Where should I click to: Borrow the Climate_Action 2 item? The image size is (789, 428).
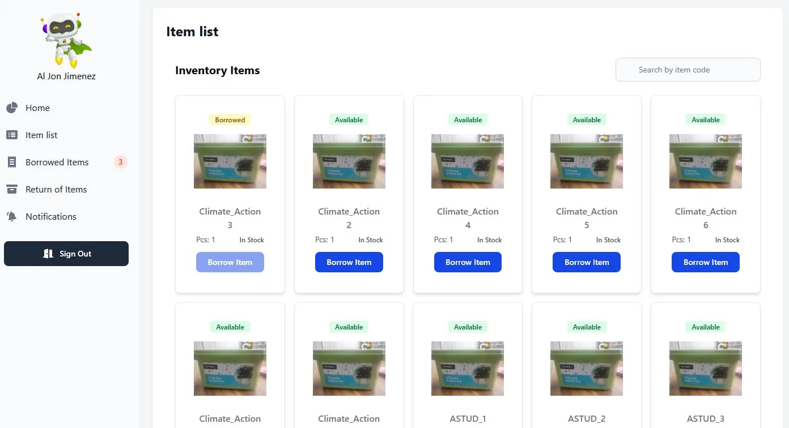(349, 262)
